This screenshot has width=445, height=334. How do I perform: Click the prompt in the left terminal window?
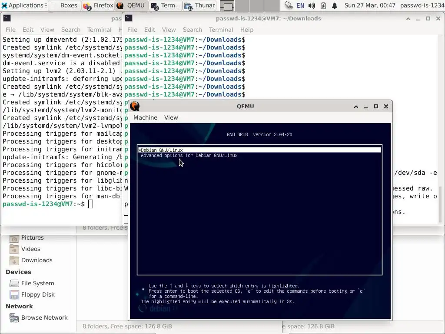coord(43,204)
